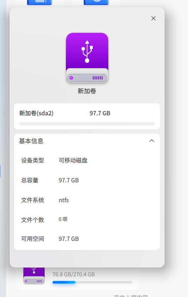Click the purple USB drive icon

pos(87,58)
